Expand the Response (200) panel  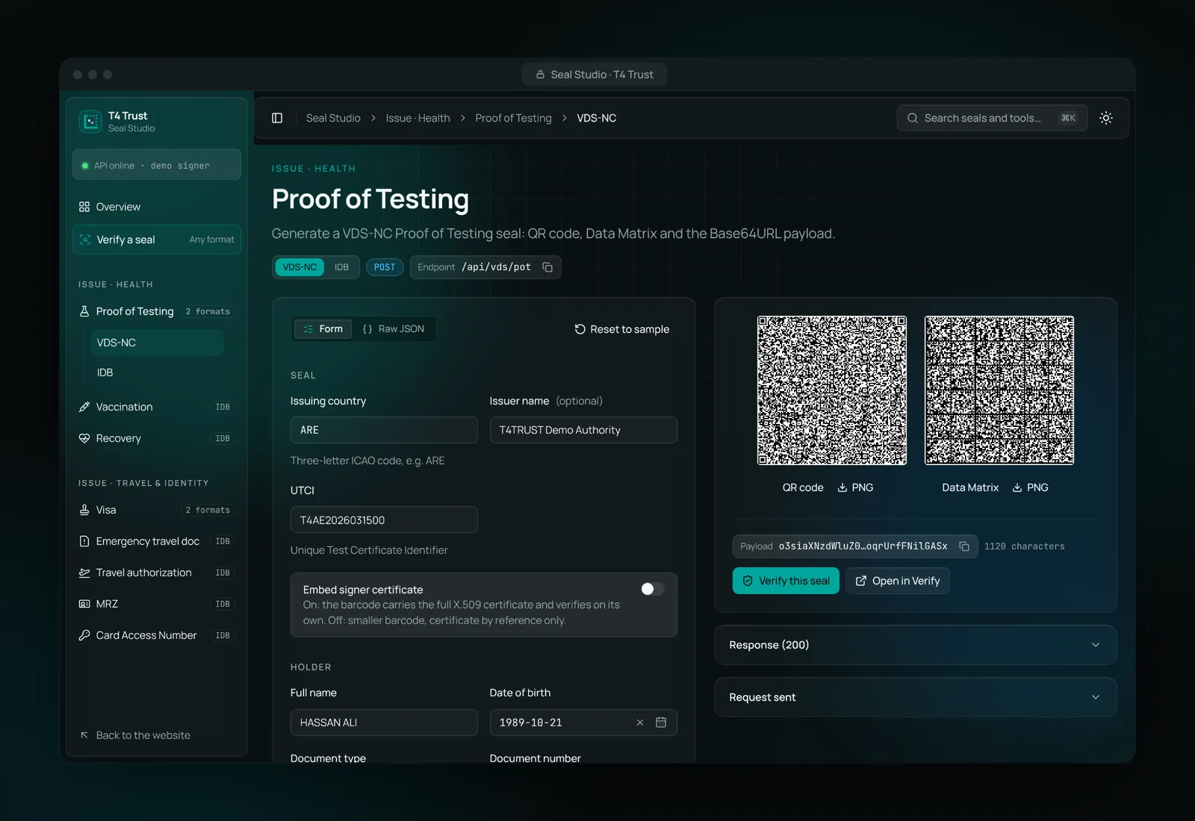915,645
